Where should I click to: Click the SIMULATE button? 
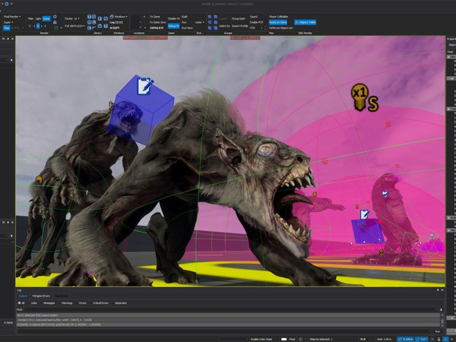(157, 28)
